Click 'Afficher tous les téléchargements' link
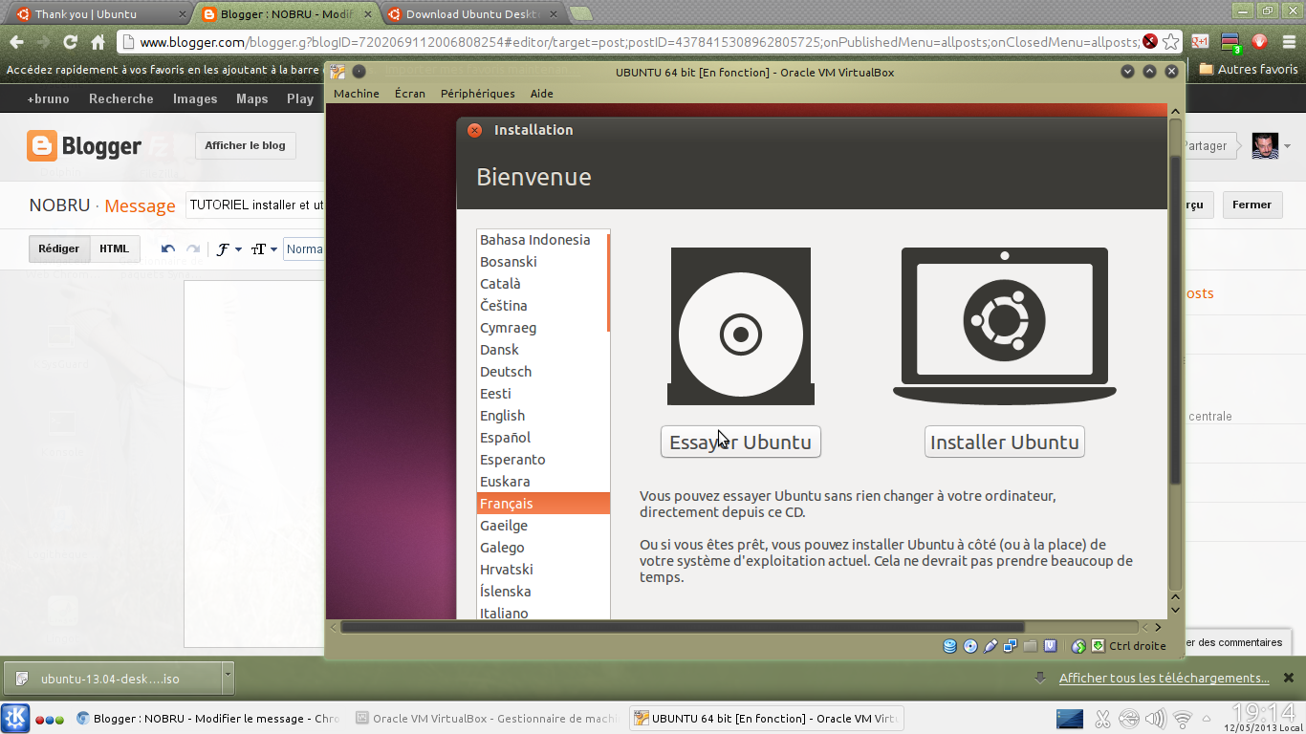The height and width of the screenshot is (734, 1306). pyautogui.click(x=1164, y=678)
